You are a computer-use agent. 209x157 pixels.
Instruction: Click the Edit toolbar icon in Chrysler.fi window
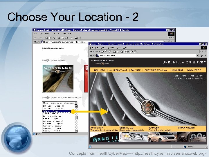pyautogui.click(x=135, y=51)
